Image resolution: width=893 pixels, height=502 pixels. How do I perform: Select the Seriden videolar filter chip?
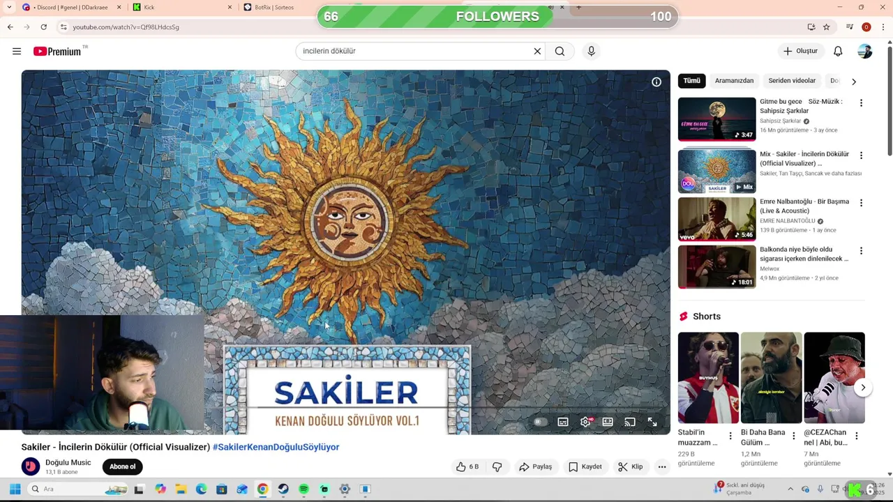click(x=792, y=81)
